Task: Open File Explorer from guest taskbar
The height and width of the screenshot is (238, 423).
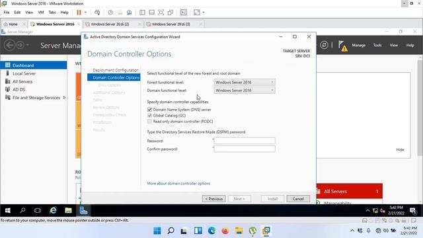Action: coord(68,210)
